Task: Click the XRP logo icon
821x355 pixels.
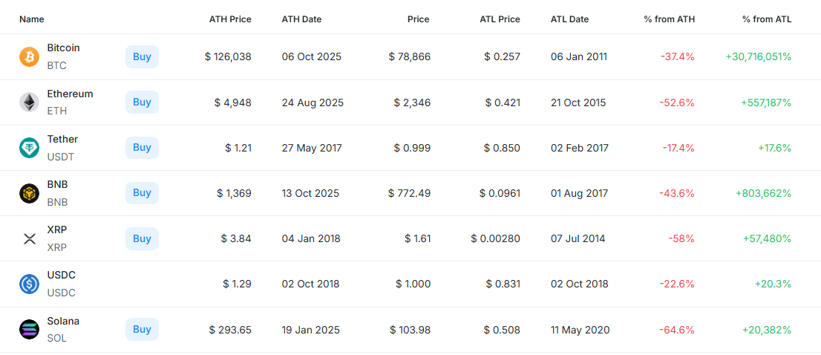Action: (29, 238)
